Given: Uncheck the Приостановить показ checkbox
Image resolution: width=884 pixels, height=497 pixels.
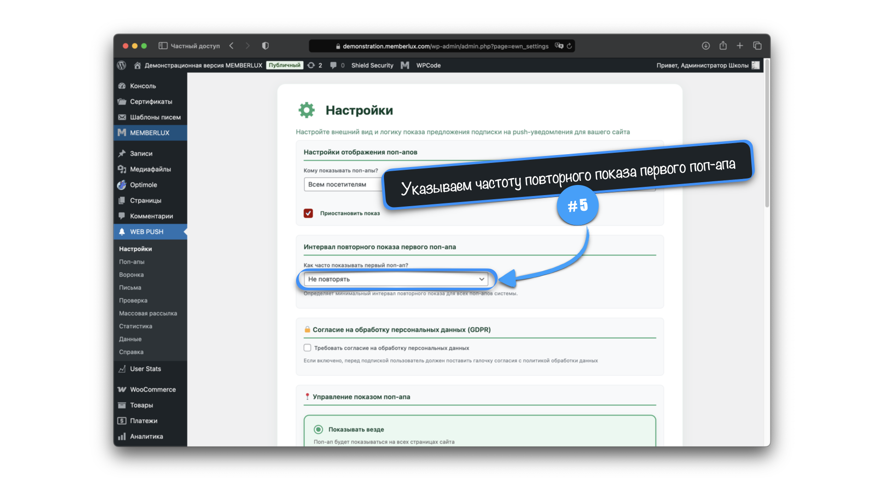Looking at the screenshot, I should pos(308,213).
